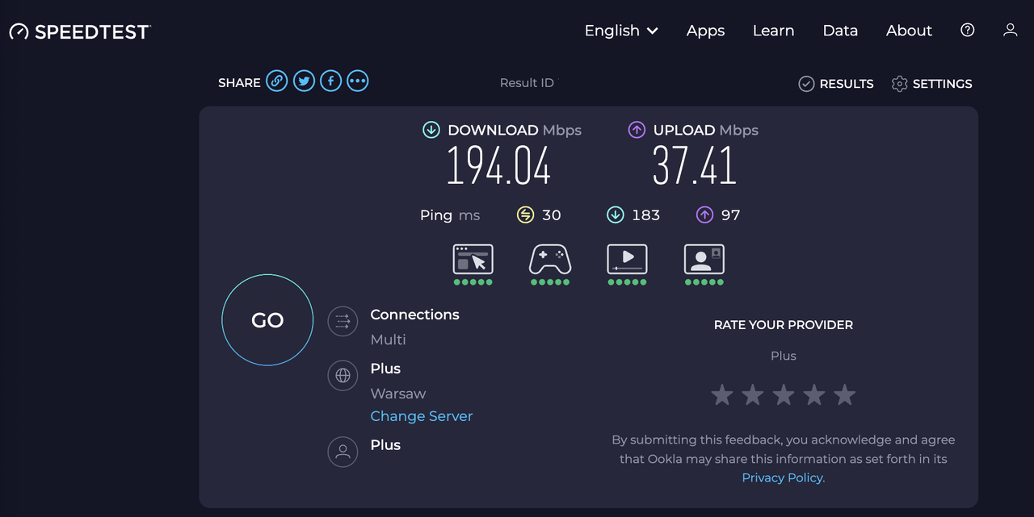Select the gaming controller experience icon
The width and height of the screenshot is (1034, 517).
pos(550,260)
